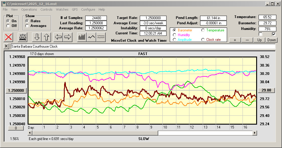Toggle the checked box under Humidity
The image size is (282, 148).
[x=274, y=34]
